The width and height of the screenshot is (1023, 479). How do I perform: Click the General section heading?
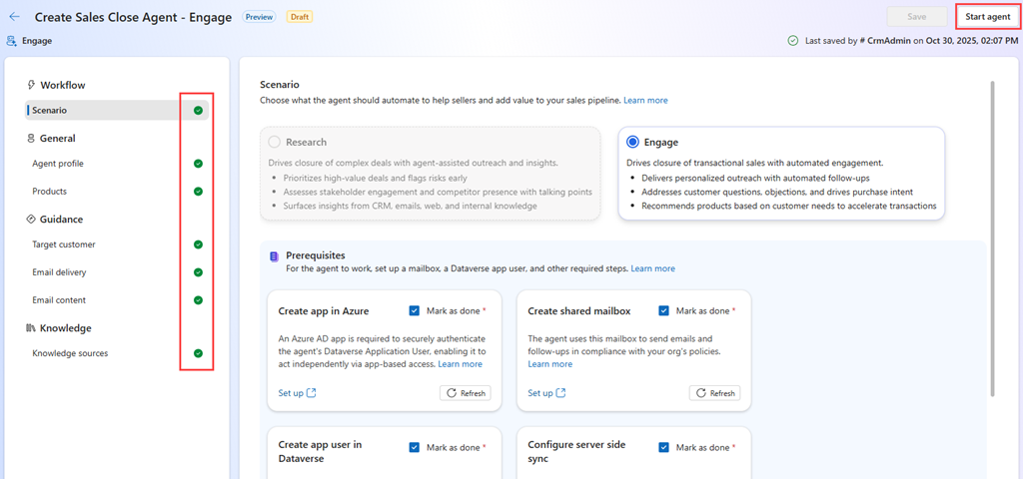(57, 138)
